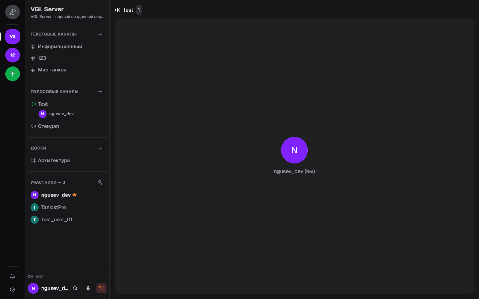Click the ТЕКСТОВЫЕ КАНАЛЫ section header
This screenshot has width=479, height=299.
(x=54, y=34)
